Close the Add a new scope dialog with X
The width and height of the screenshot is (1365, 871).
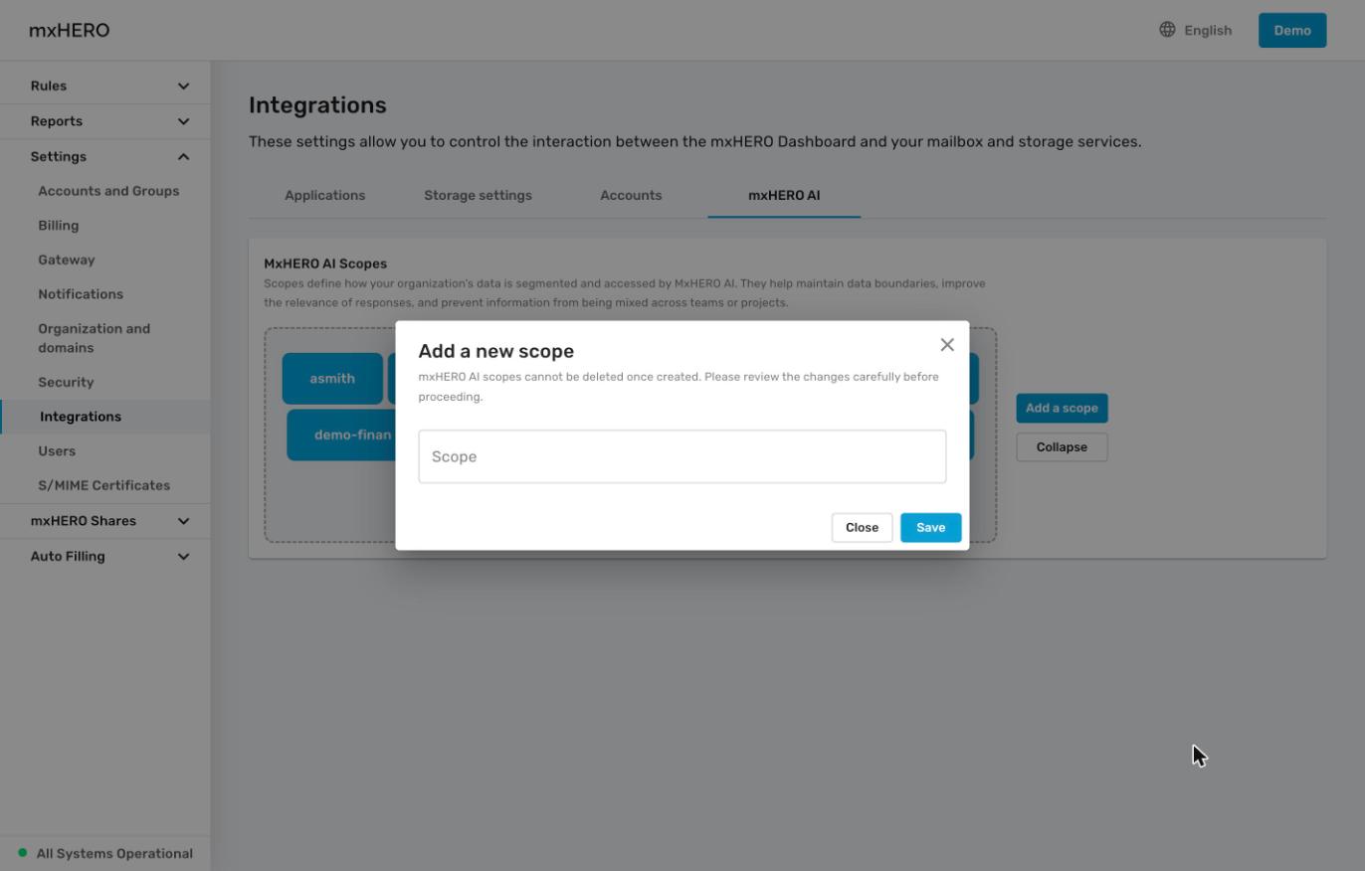[947, 345]
